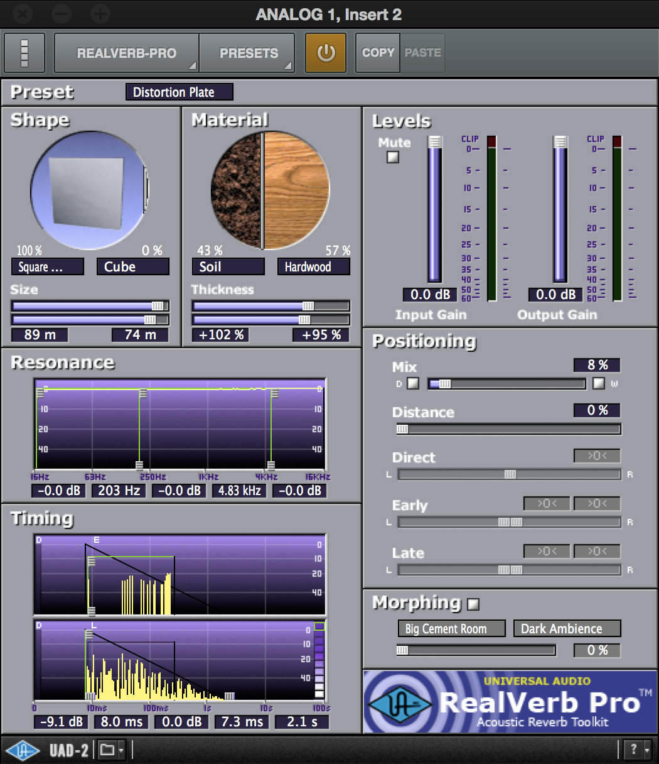Toggle the Mute checkbox in Levels
The height and width of the screenshot is (764, 659).
[393, 157]
